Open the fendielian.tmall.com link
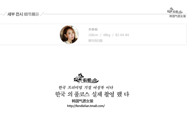188x130 pixels. point(86,106)
